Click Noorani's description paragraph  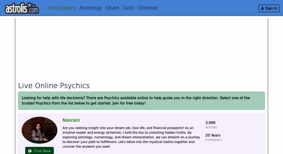[x=131, y=137]
